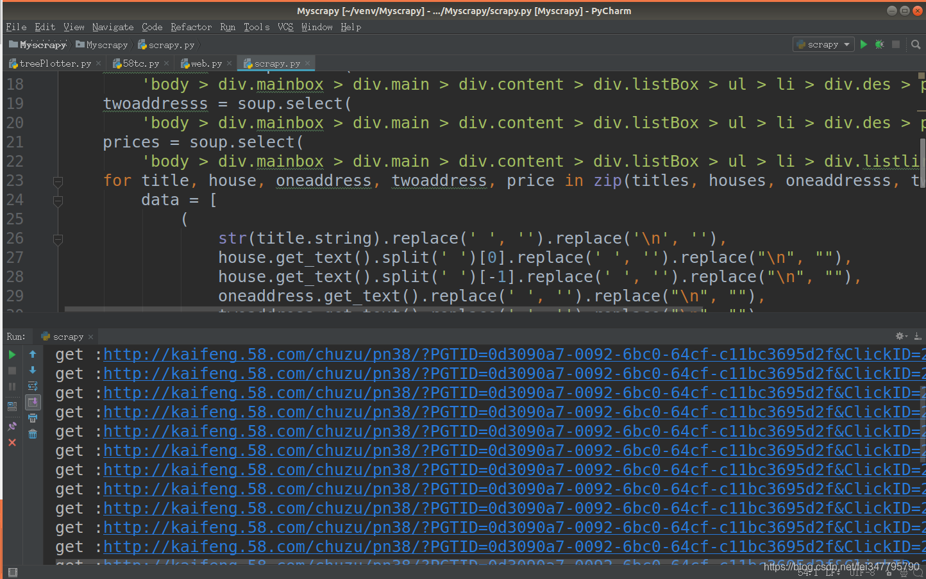The width and height of the screenshot is (926, 579).
Task: Open the Refactor menu
Action: (x=191, y=27)
